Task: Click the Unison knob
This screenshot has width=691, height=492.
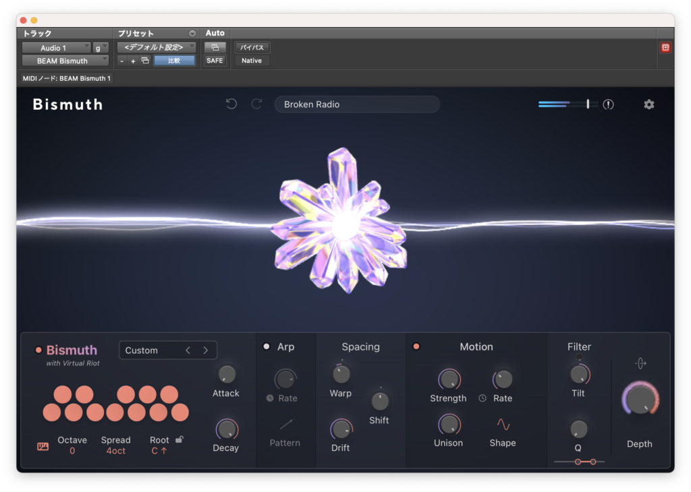Action: (449, 424)
